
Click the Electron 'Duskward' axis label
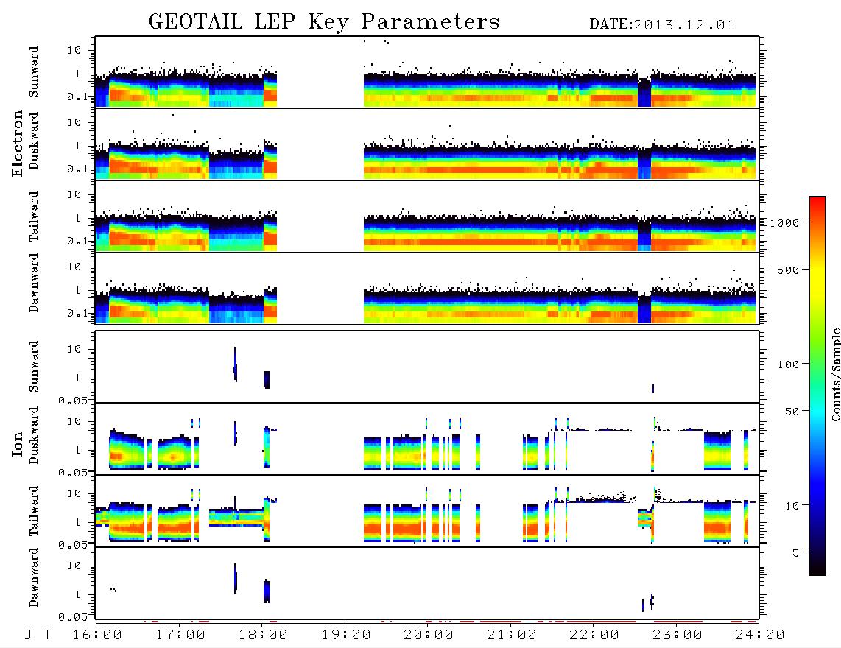coord(34,141)
